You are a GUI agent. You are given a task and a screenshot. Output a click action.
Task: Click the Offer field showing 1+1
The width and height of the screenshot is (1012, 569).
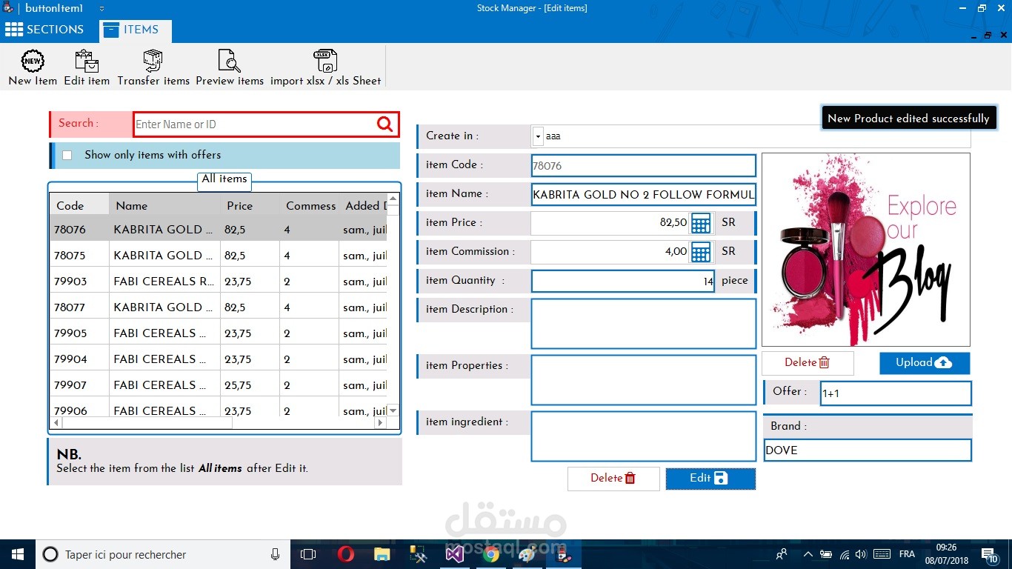pyautogui.click(x=896, y=393)
